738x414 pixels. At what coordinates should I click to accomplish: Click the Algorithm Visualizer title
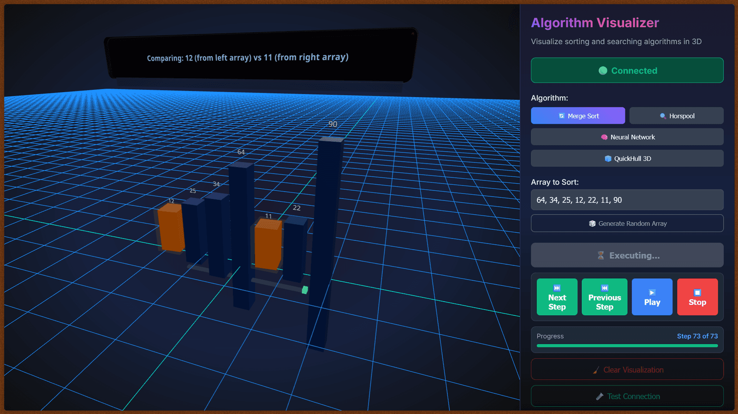(x=595, y=23)
